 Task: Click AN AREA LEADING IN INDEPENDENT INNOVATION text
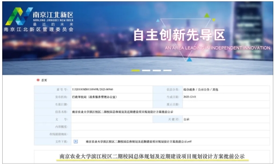(217, 48)
